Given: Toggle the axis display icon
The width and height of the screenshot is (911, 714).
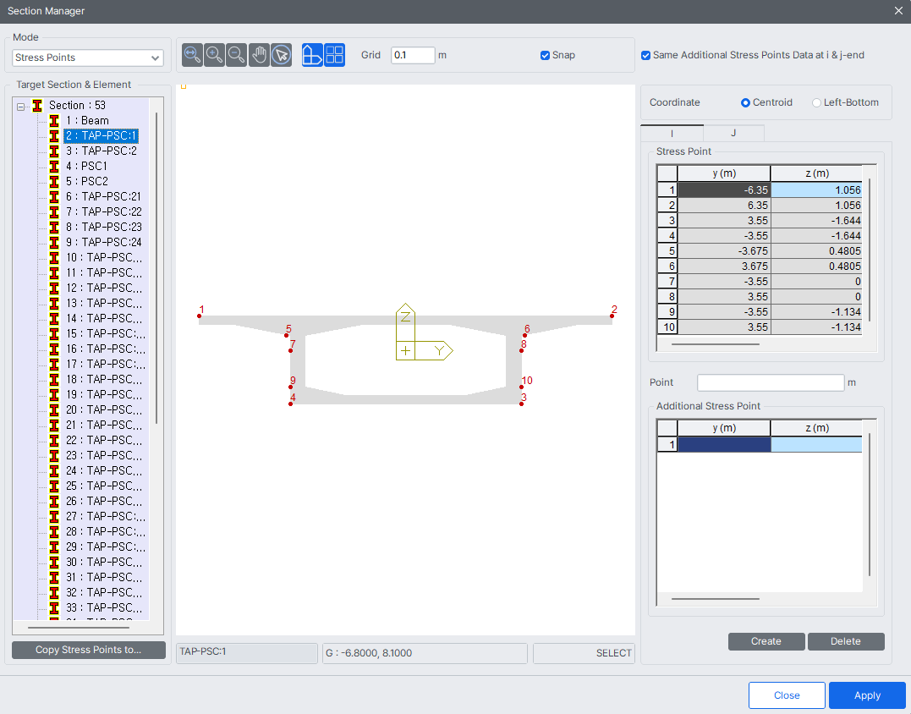Looking at the screenshot, I should pos(312,55).
